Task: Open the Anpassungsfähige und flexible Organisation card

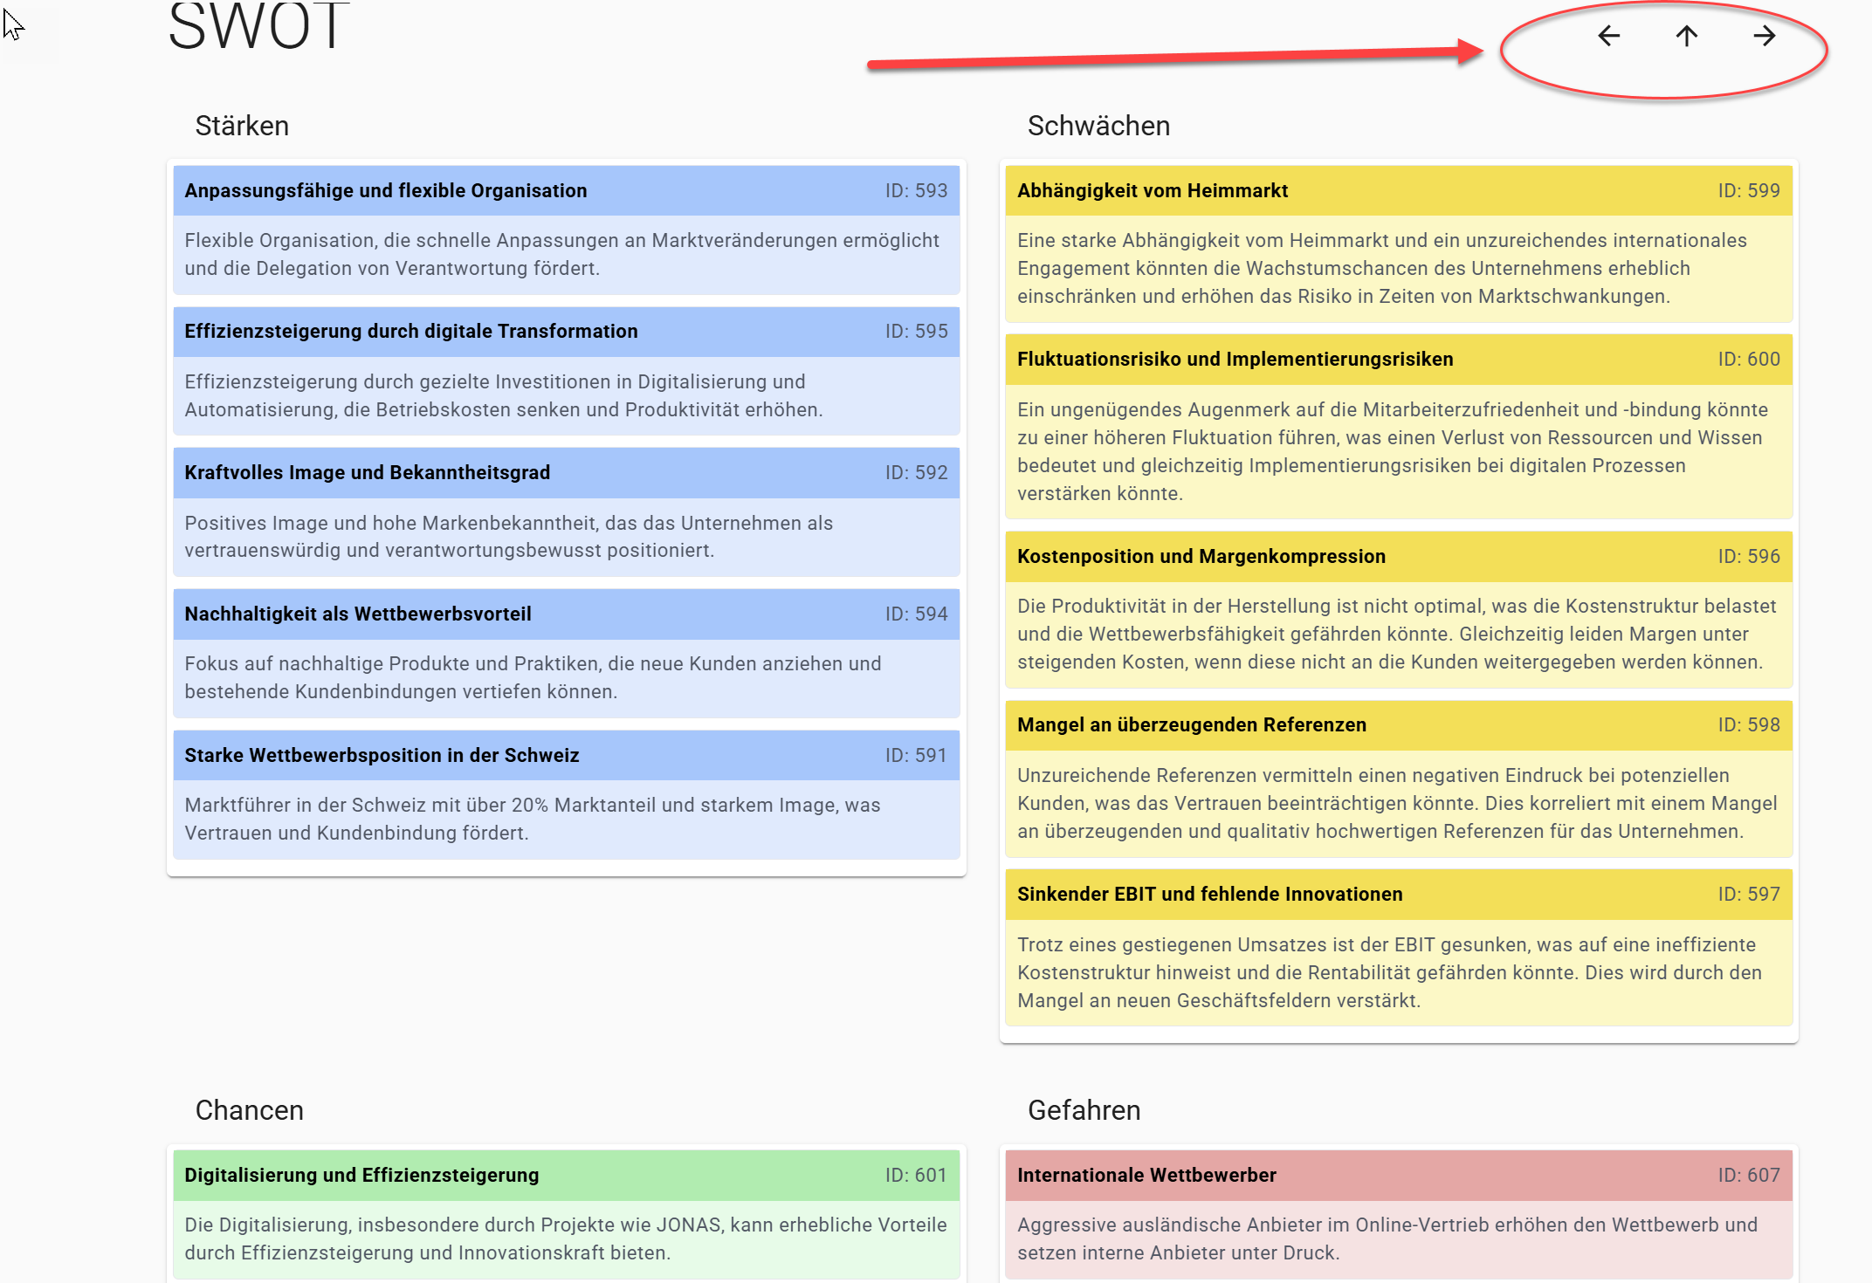Action: 385,190
